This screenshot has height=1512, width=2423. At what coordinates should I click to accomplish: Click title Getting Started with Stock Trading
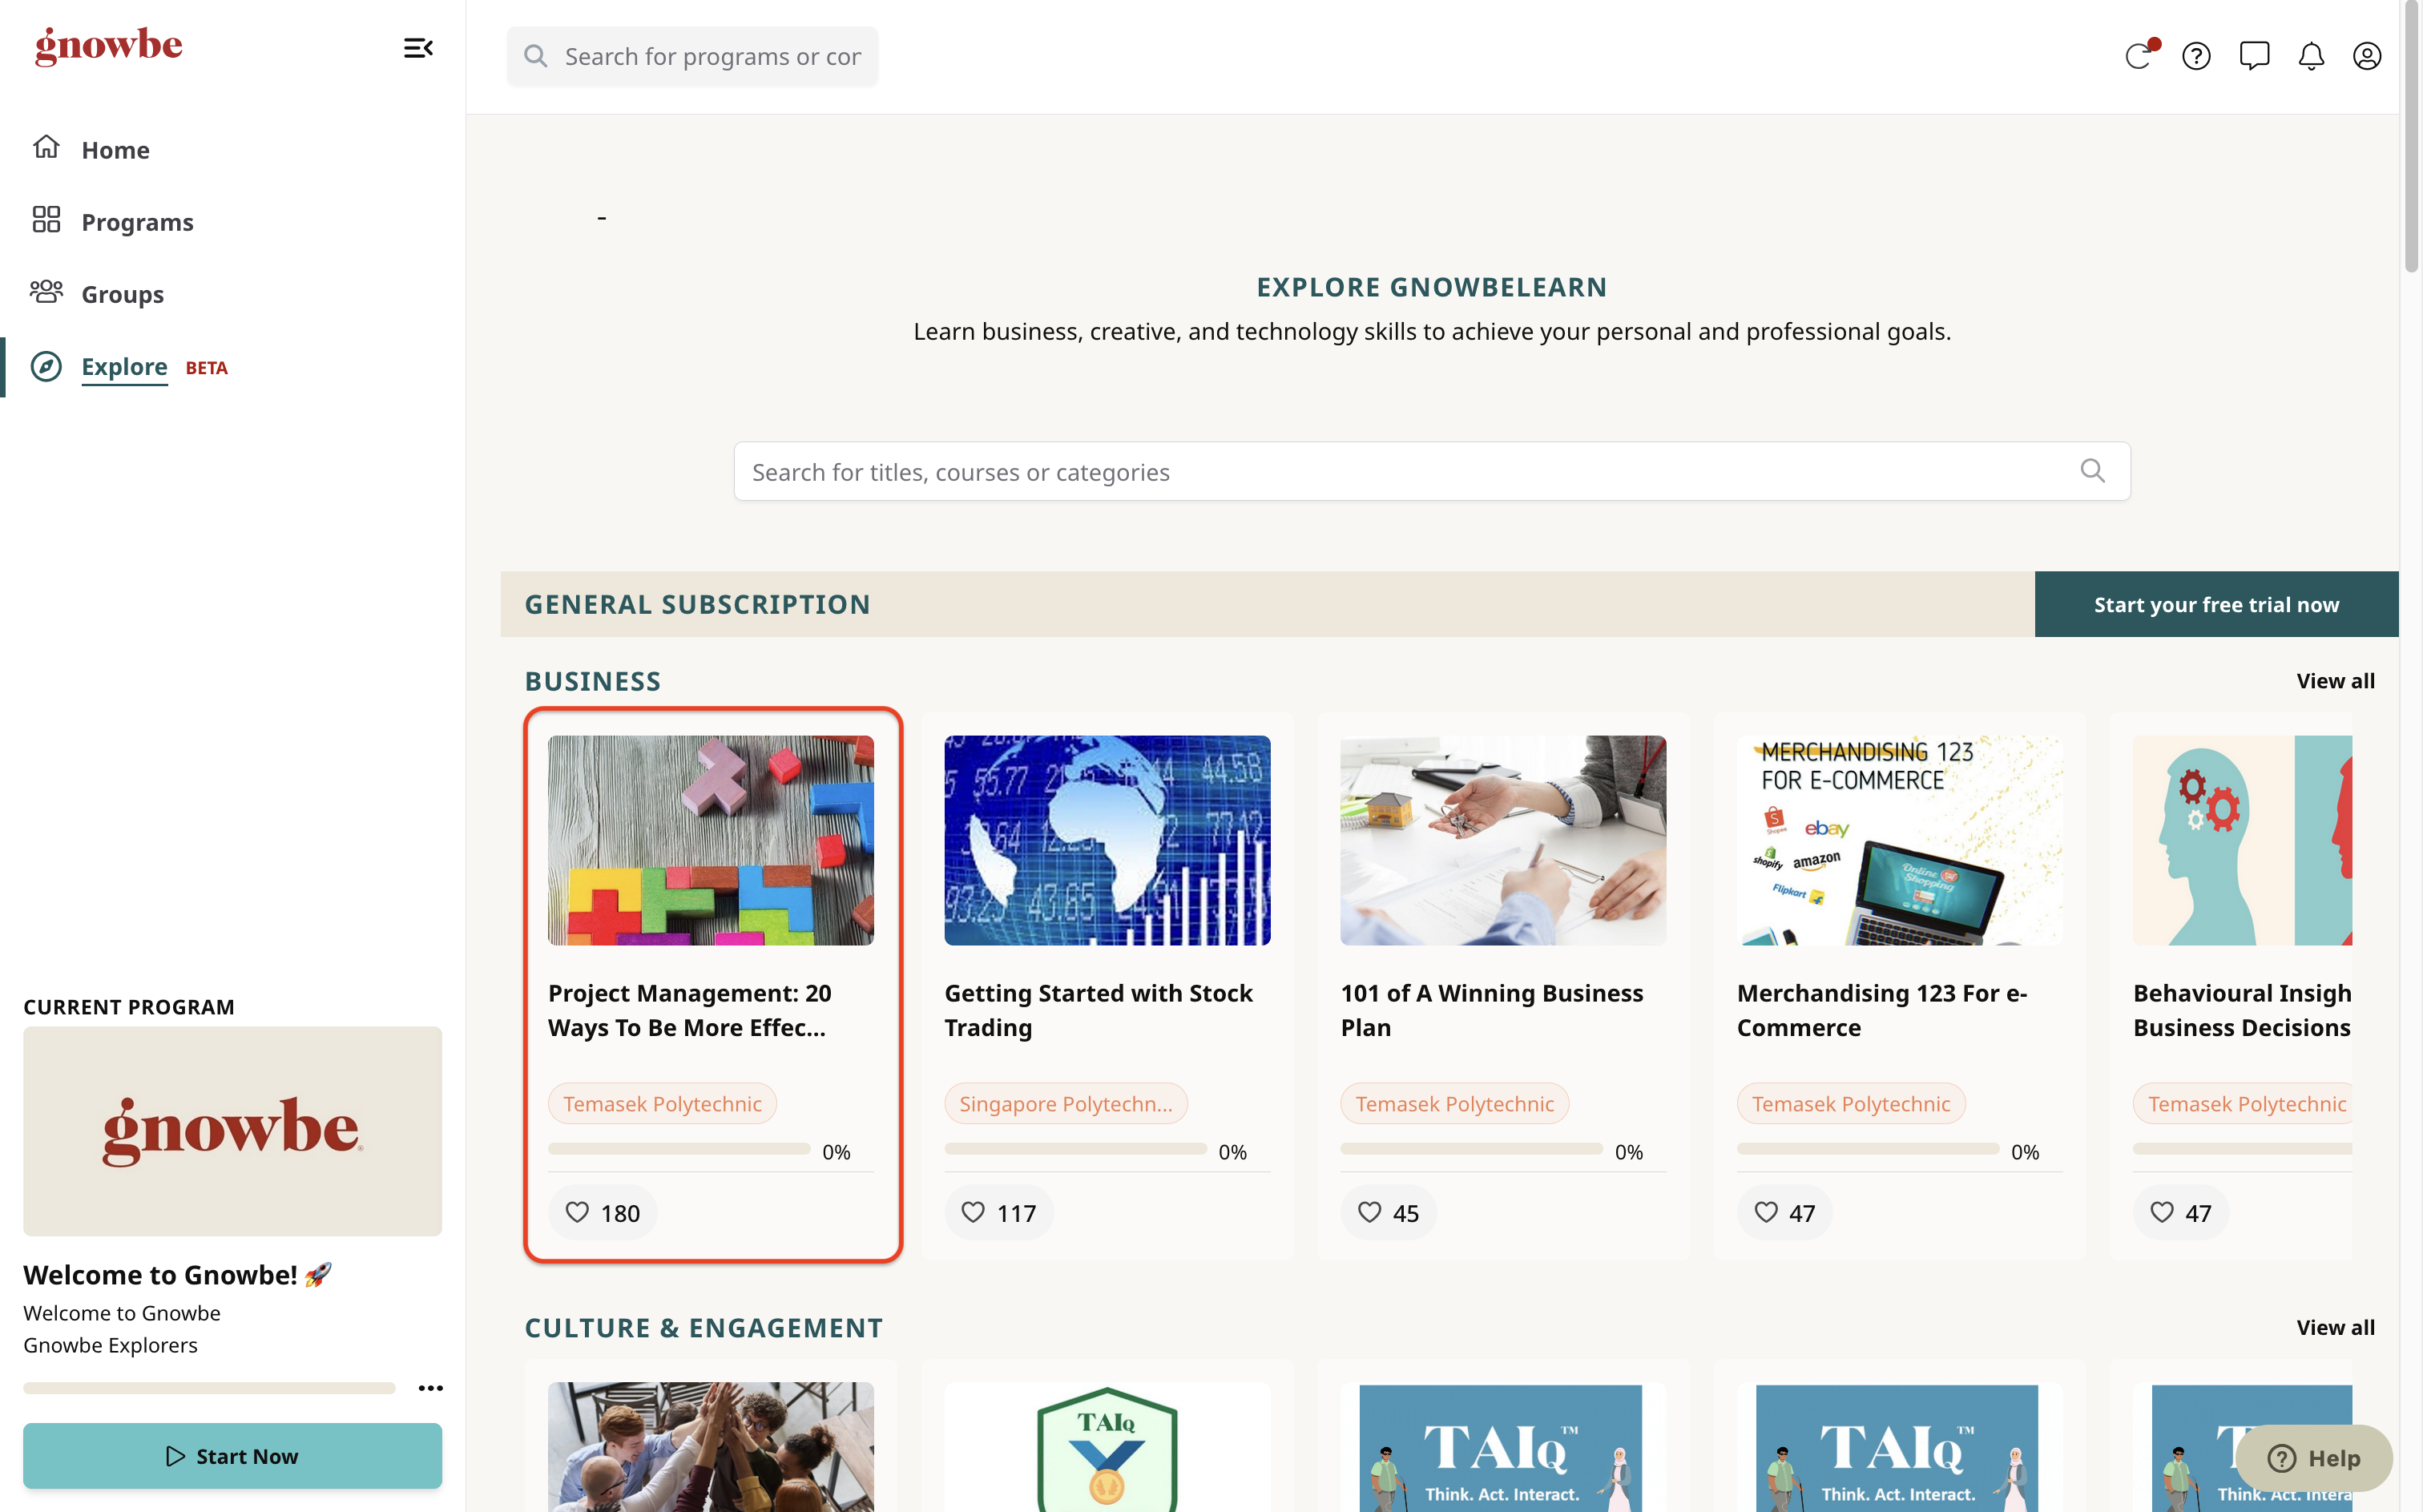(x=1098, y=1010)
